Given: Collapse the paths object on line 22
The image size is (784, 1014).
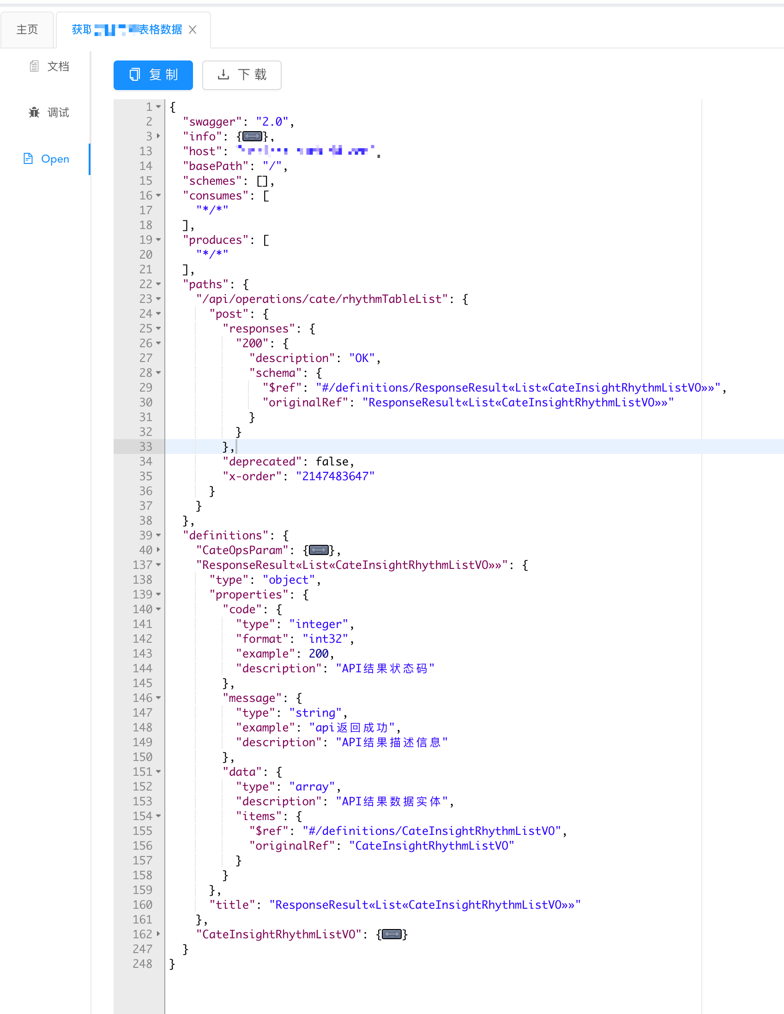Looking at the screenshot, I should [158, 284].
